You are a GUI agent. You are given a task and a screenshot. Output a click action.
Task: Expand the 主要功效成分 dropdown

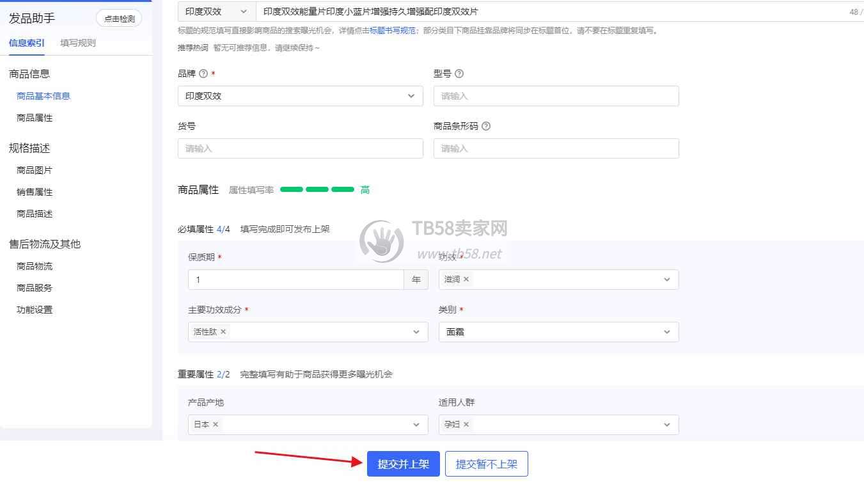(416, 332)
